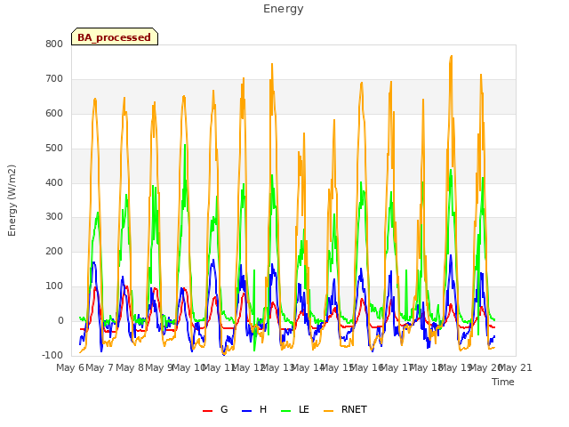Click the highest RNET peak on May 19
This screenshot has width=569, height=427.
coord(452,56)
